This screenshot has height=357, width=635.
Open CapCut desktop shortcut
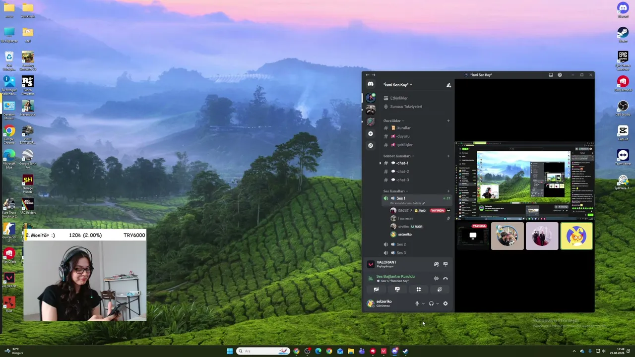pos(623,132)
